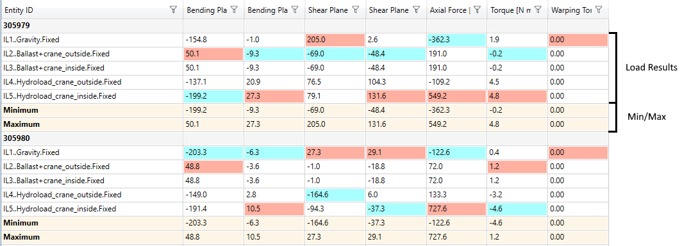Click the Torque column header
This screenshot has width=689, height=246.
511,10
